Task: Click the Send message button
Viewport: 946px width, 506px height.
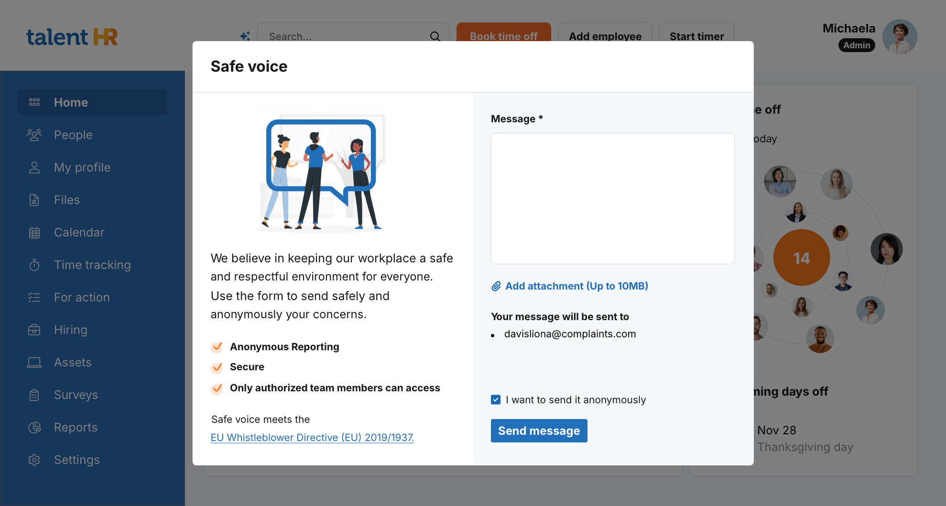Action: pos(539,431)
